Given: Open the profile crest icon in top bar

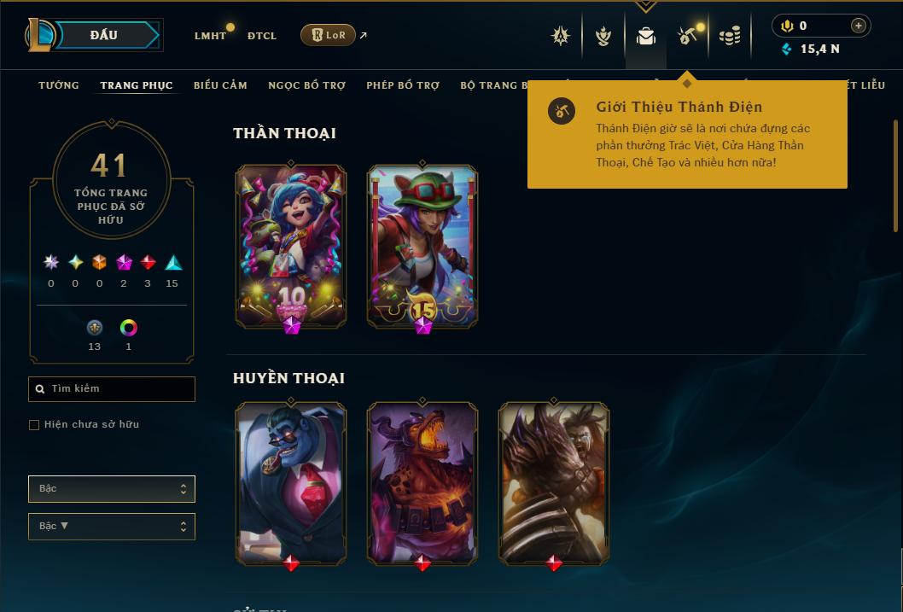Looking at the screenshot, I should [561, 36].
